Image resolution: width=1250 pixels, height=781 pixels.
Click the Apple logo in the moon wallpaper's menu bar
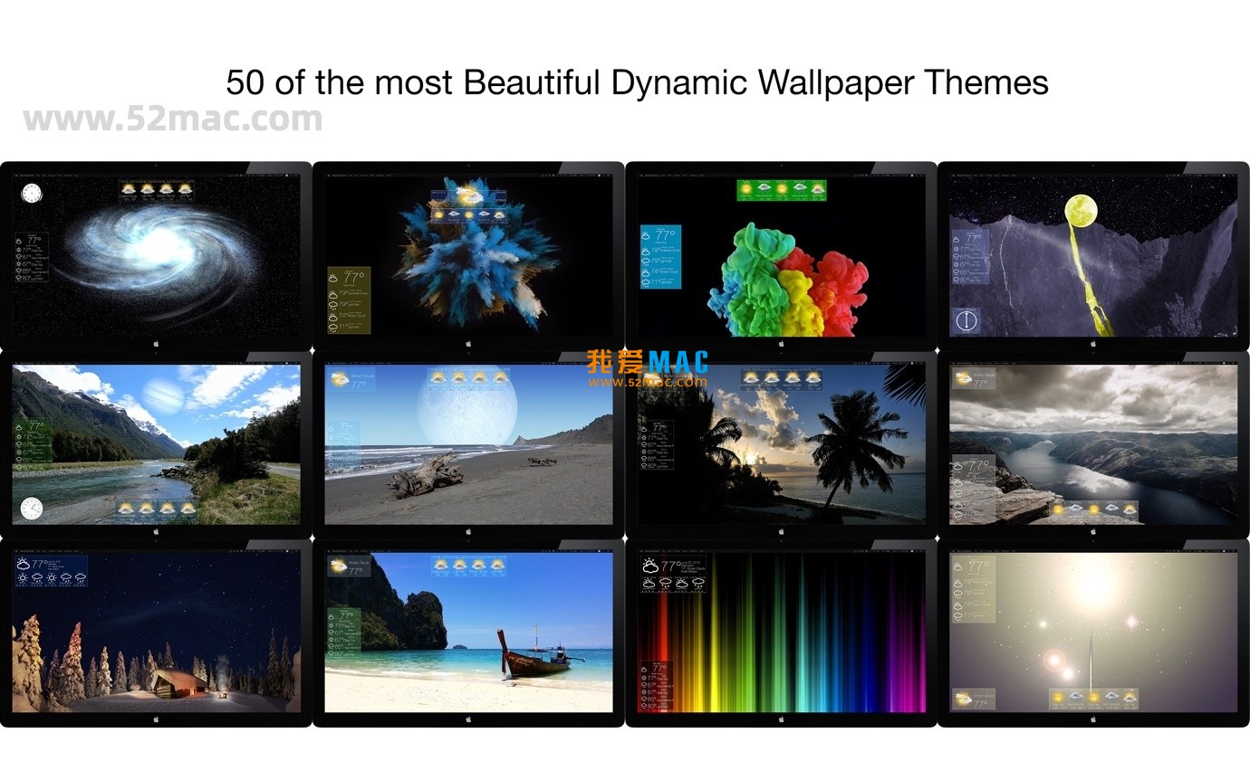tap(953, 174)
